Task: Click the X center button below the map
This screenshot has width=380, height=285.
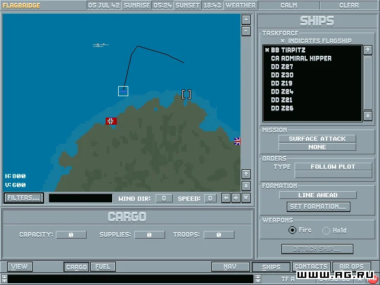Action: coord(246,198)
